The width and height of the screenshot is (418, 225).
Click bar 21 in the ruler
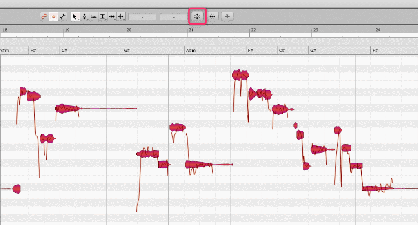191,30
